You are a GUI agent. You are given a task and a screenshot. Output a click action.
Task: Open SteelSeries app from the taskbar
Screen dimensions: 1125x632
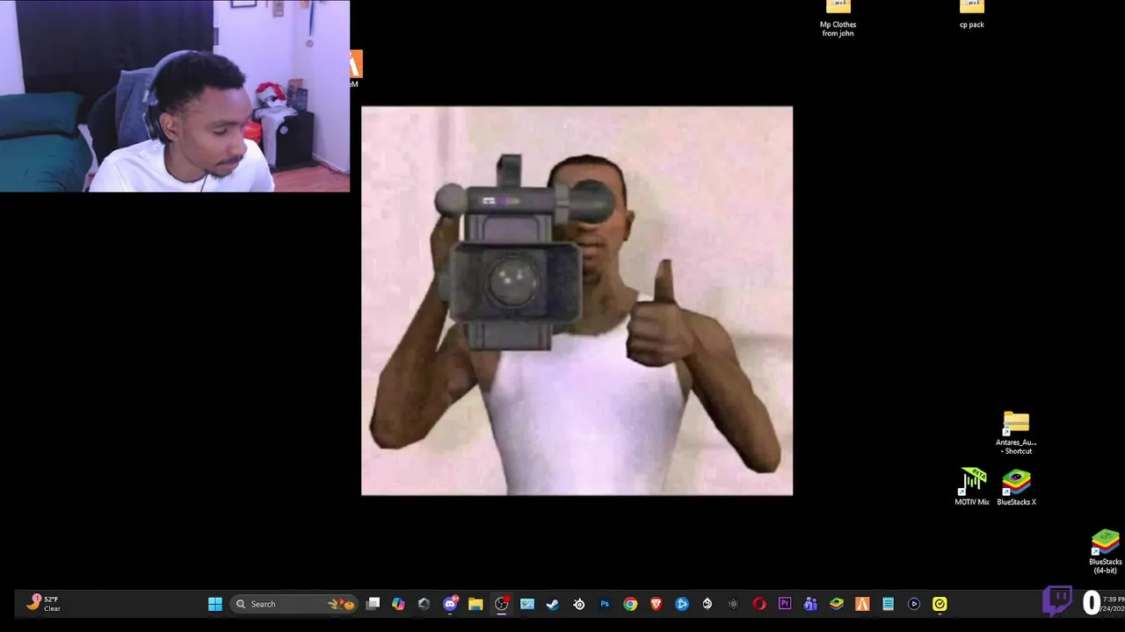[x=579, y=604]
